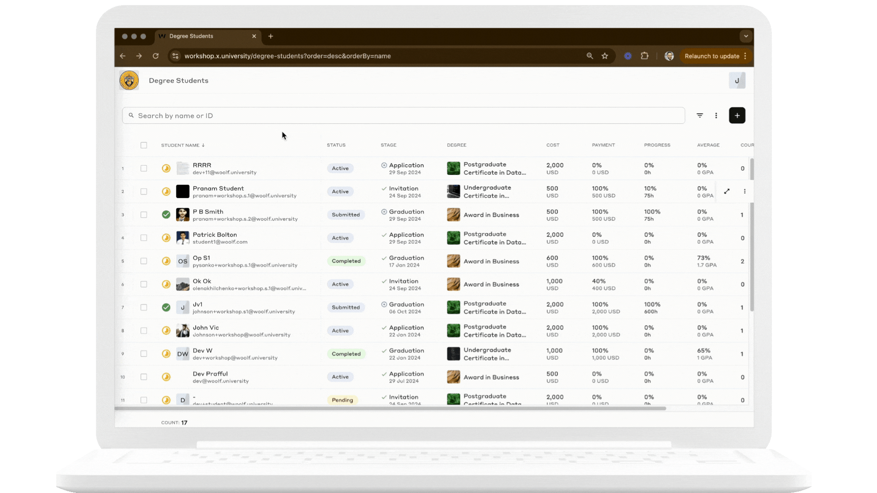Click Relaunch to update button
Image resolution: width=877 pixels, height=493 pixels.
point(712,56)
